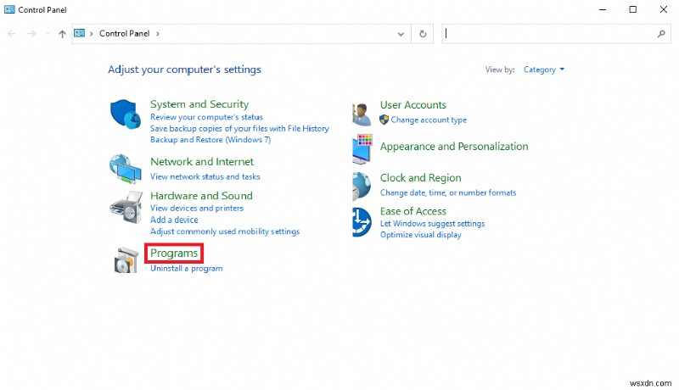Viewport: 679px width, 390px height.
Task: Open the address bar history dropdown
Action: tap(401, 34)
